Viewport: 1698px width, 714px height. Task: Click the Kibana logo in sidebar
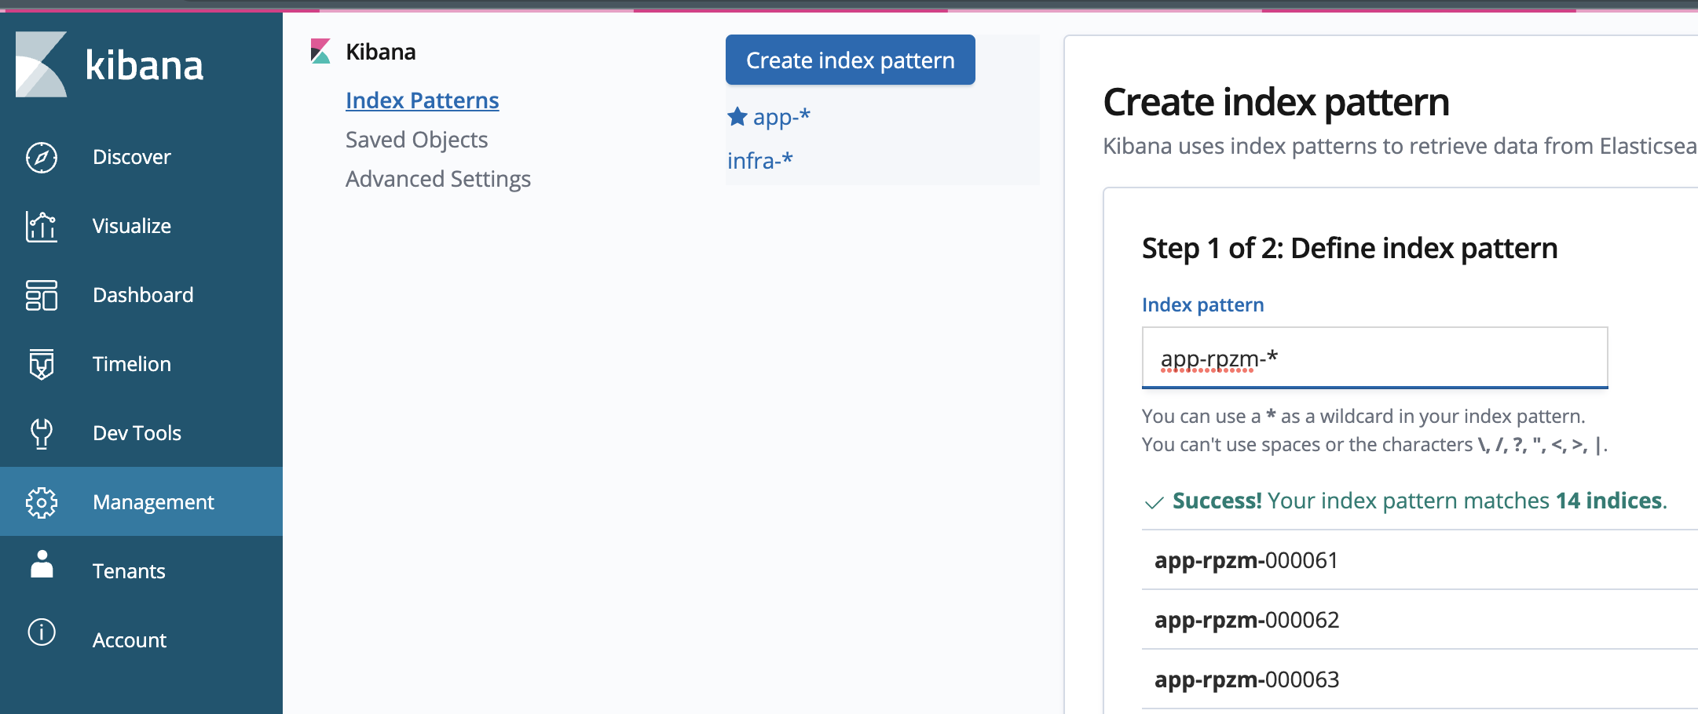[109, 64]
